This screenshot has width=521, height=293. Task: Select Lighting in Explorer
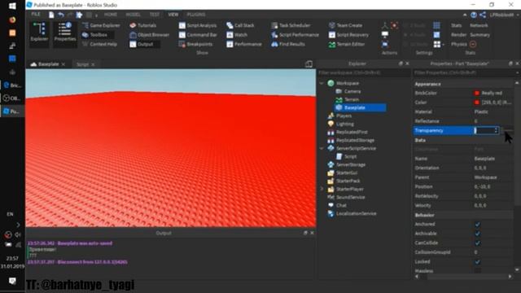[x=340, y=124]
